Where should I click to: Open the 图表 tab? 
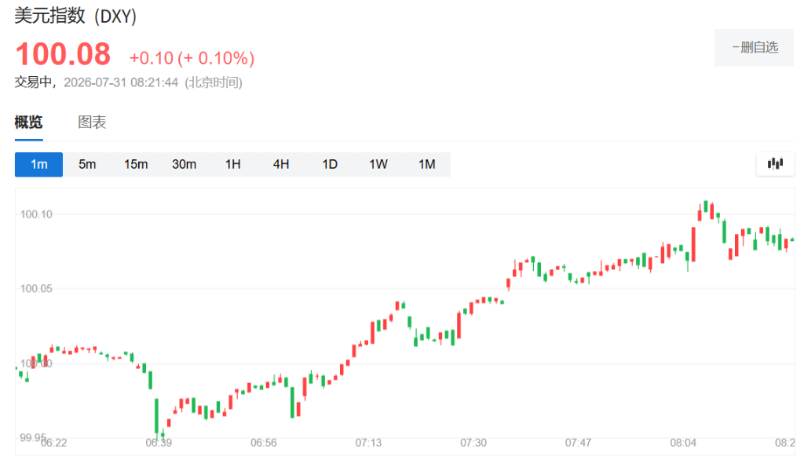(92, 122)
